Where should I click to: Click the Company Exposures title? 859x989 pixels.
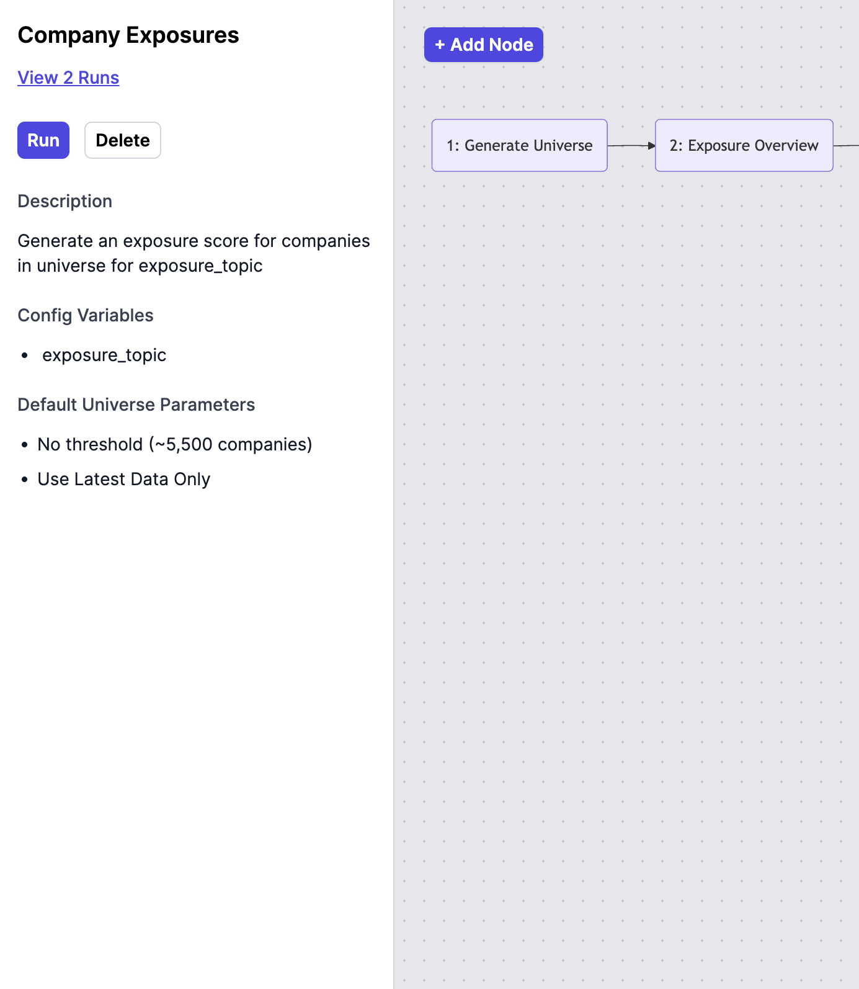(128, 35)
